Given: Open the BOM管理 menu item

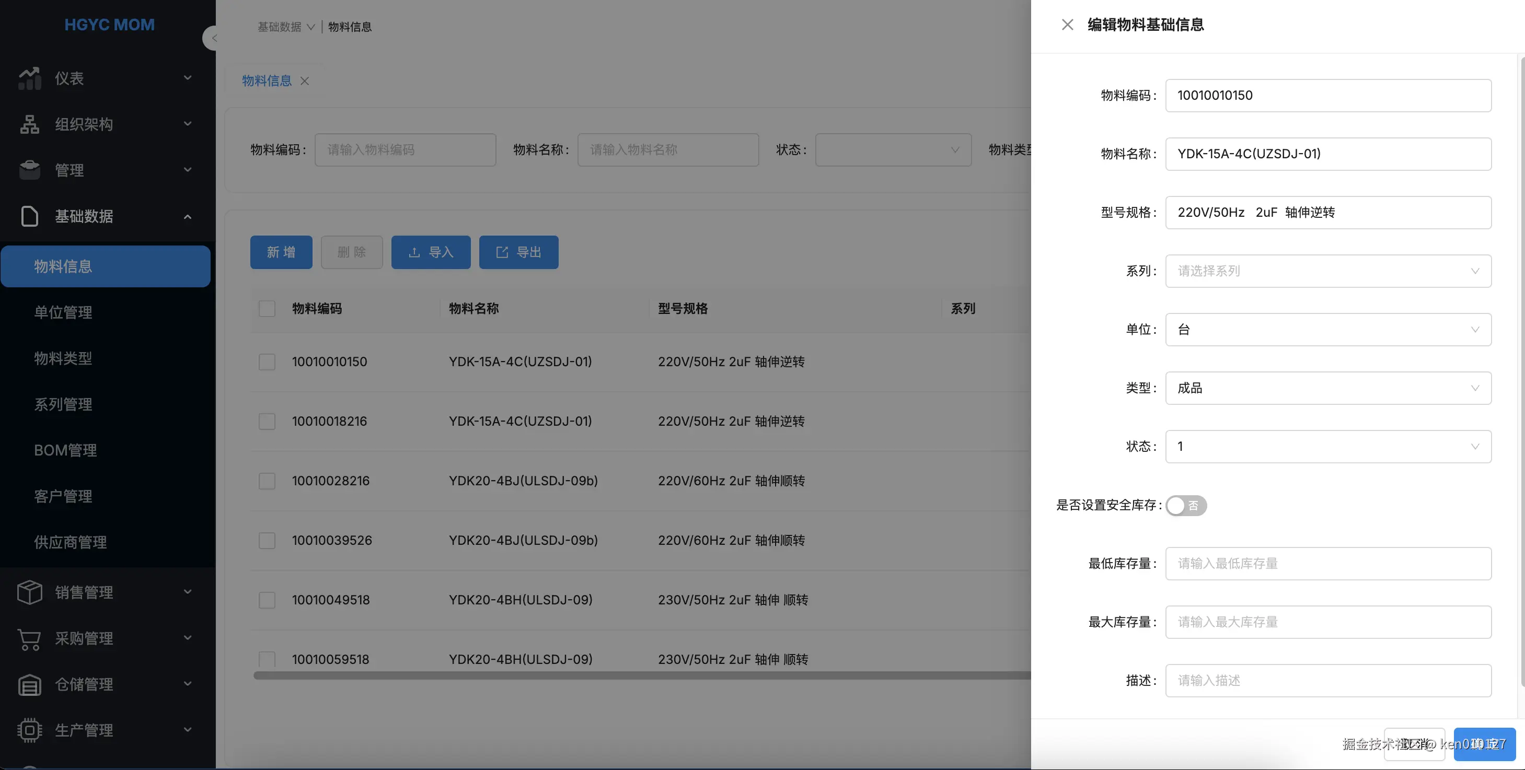Looking at the screenshot, I should pos(65,450).
